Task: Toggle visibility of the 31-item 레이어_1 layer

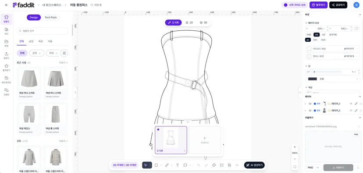Action: pyautogui.click(x=310, y=110)
